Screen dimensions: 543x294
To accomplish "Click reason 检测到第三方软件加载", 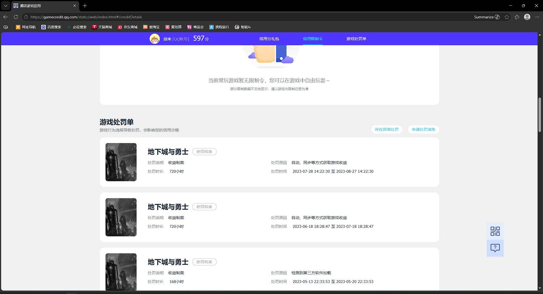I will coord(311,273).
